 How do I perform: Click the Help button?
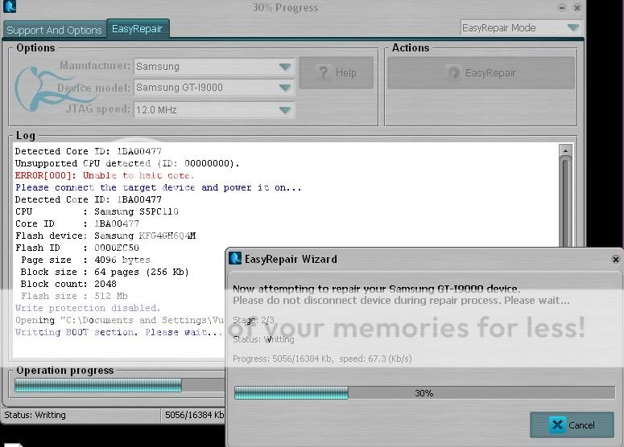[x=337, y=72]
